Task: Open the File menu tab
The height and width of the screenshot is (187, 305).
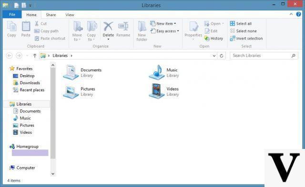Action: (x=12, y=15)
